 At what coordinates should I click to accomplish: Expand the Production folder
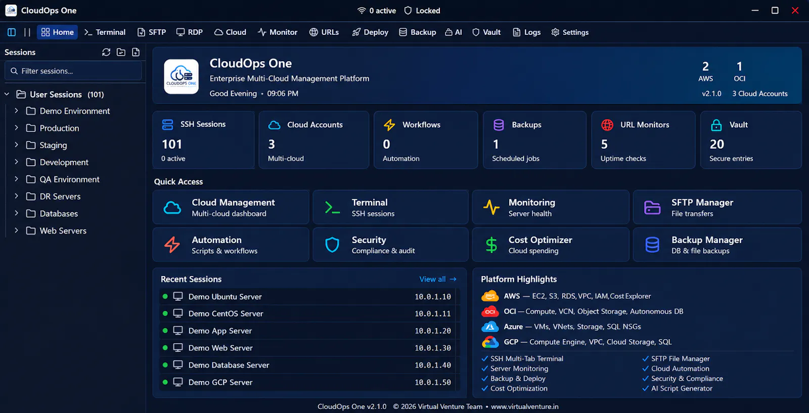click(17, 128)
